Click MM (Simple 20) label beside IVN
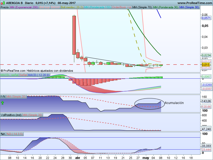The height and width of the screenshot is (160, 213). [x=16, y=97]
